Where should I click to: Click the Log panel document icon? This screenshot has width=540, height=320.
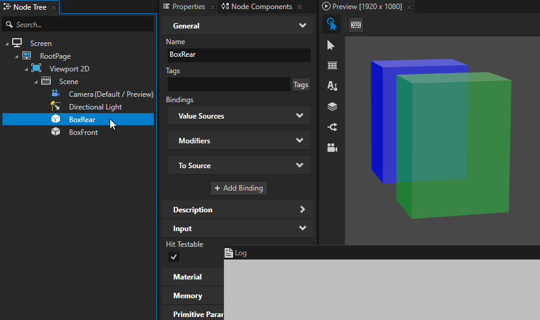229,253
